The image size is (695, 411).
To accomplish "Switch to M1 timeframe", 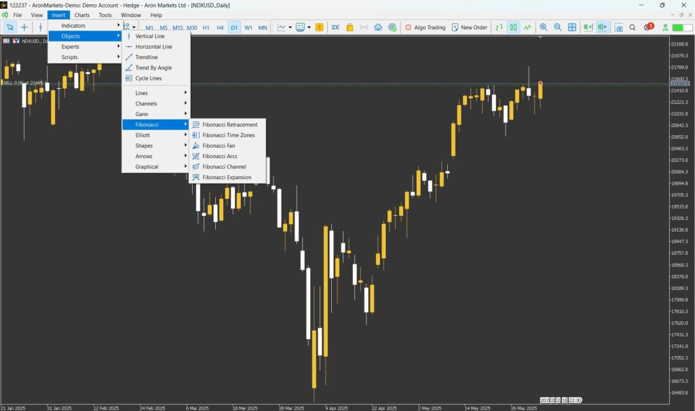I will point(149,28).
